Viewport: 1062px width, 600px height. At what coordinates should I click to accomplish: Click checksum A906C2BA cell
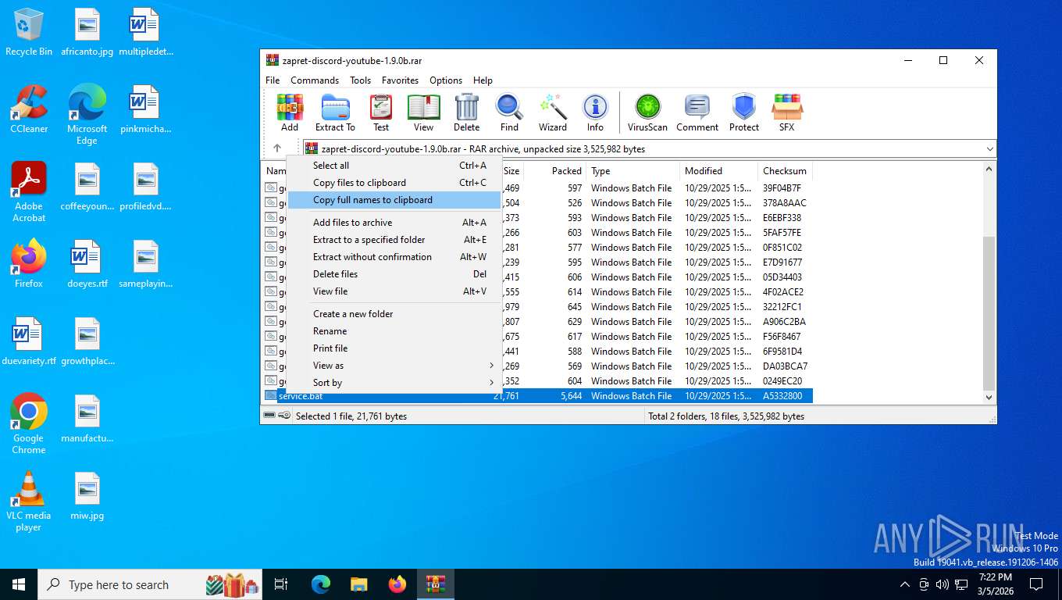pos(784,322)
